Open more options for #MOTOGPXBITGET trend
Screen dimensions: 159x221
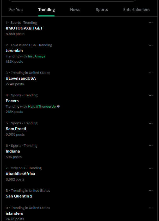tap(151, 23)
